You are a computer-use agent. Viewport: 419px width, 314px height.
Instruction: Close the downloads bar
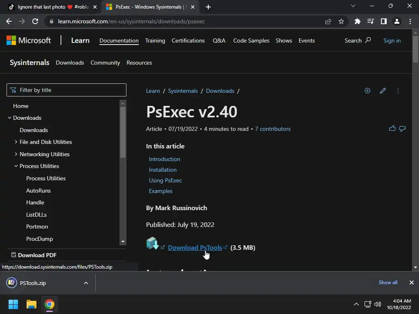[x=412, y=282]
